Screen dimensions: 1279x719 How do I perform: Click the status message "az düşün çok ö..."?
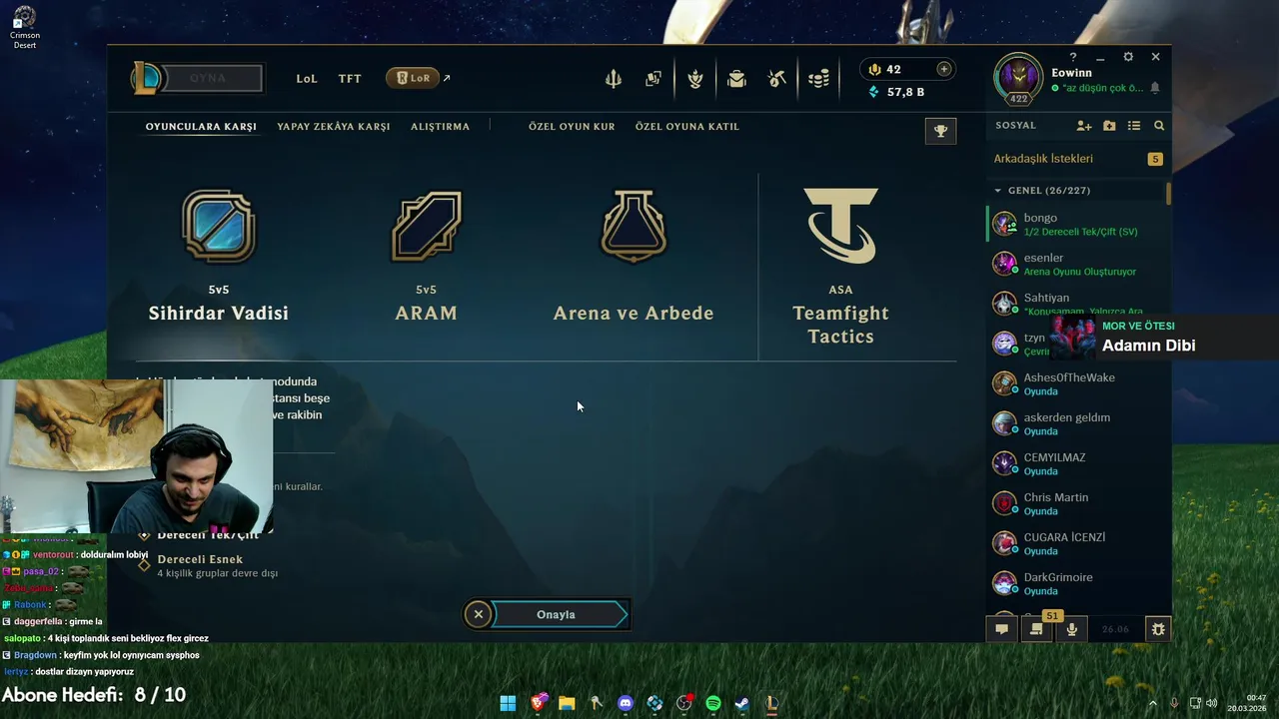pos(1102,88)
